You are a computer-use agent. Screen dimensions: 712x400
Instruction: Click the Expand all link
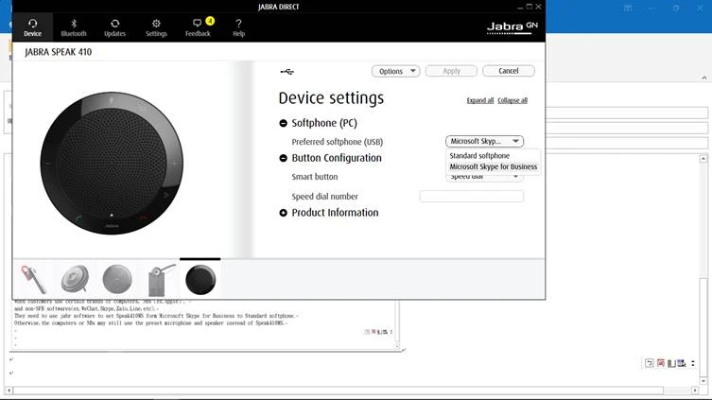(x=480, y=100)
